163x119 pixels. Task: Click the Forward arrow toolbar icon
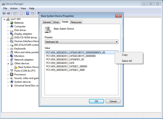coord(8,13)
